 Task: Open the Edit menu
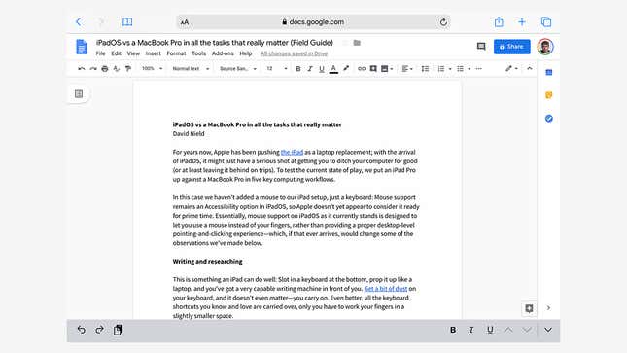coord(116,53)
